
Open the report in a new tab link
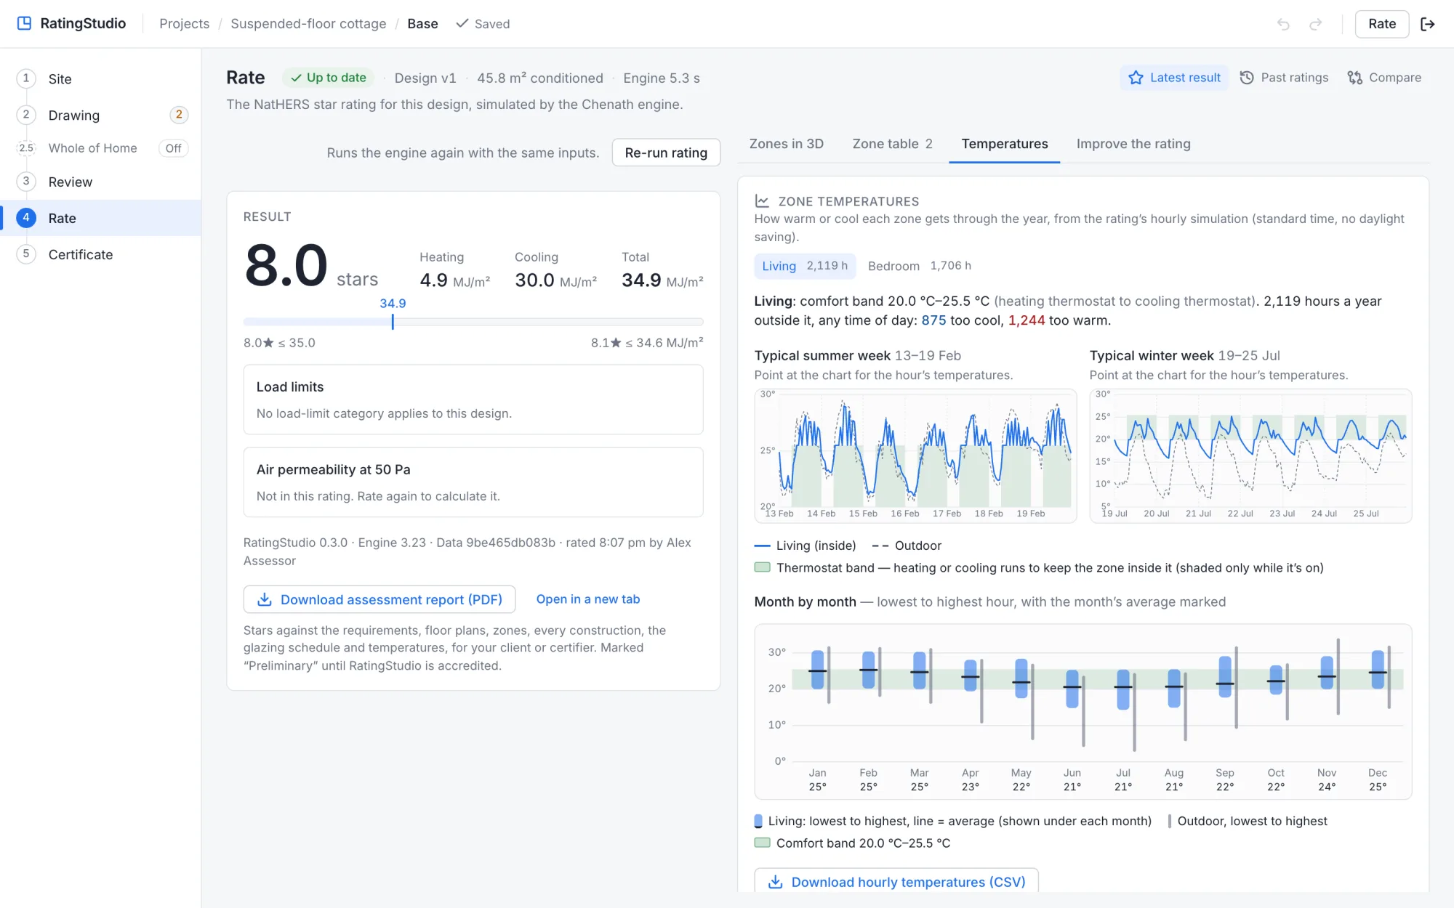coord(587,599)
